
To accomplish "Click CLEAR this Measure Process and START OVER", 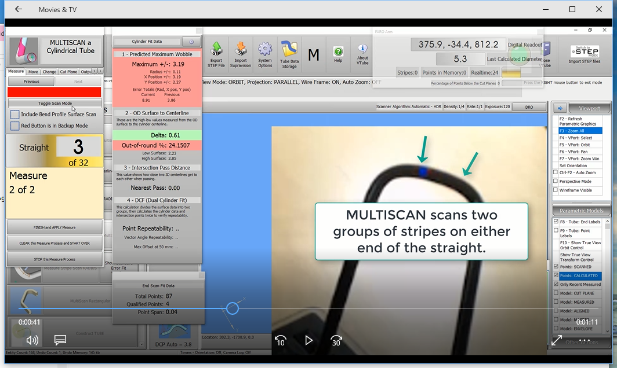I will pyautogui.click(x=55, y=243).
